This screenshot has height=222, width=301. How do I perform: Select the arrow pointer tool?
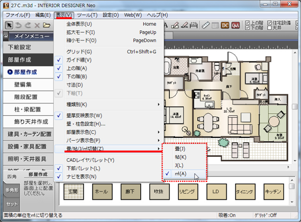coord(9,25)
